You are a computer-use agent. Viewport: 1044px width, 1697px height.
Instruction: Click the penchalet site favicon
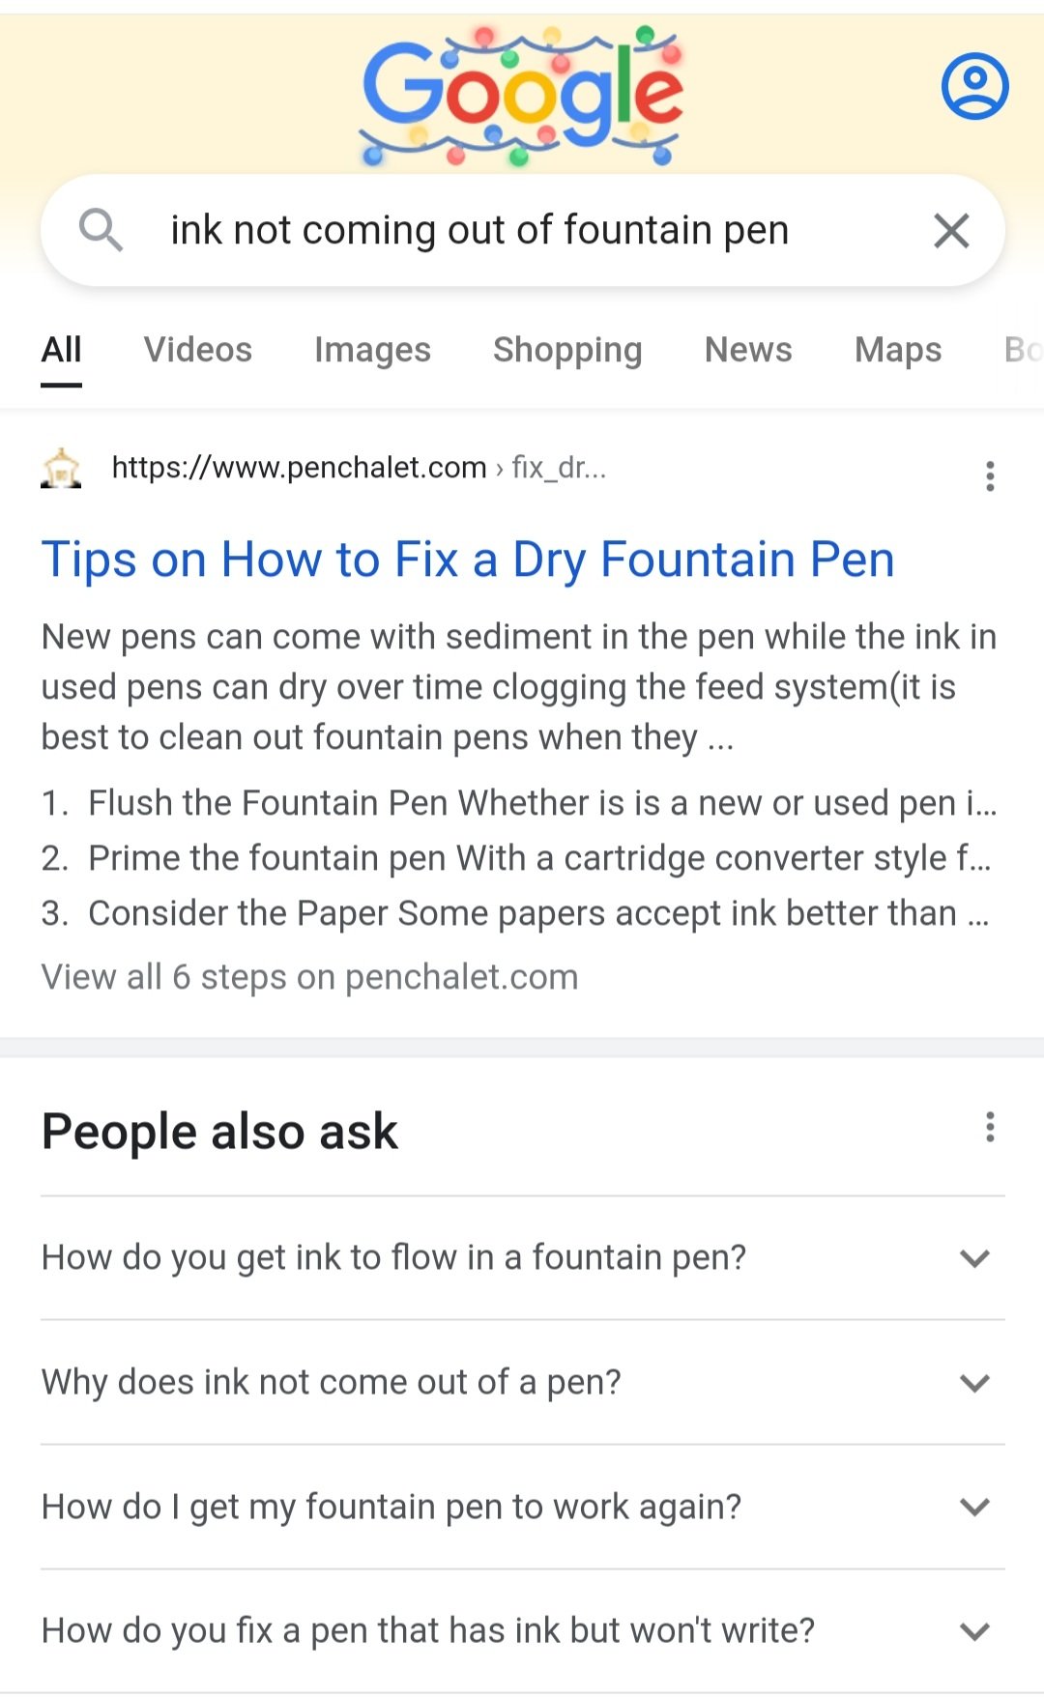[x=61, y=469]
